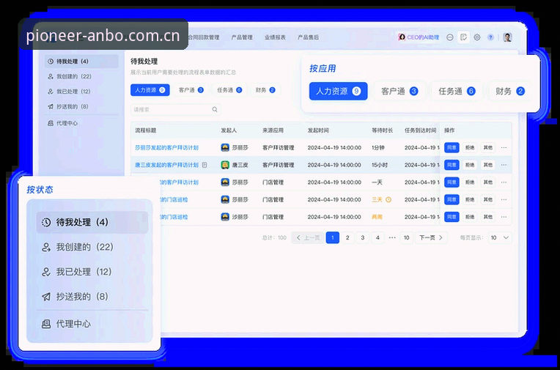Select 人力资源 in the 按应用 card
This screenshot has height=370, width=560.
(x=338, y=91)
